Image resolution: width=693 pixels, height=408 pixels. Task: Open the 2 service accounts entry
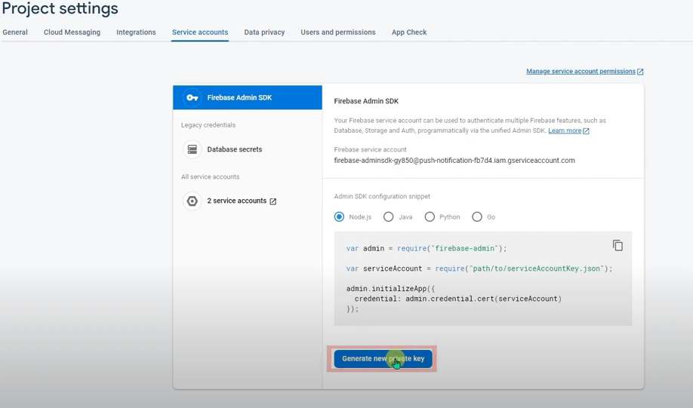coord(237,201)
